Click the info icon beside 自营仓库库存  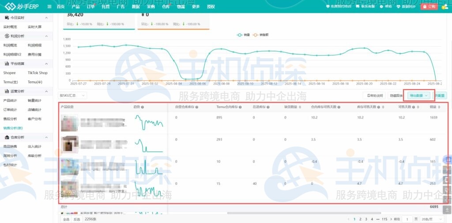coord(196,107)
